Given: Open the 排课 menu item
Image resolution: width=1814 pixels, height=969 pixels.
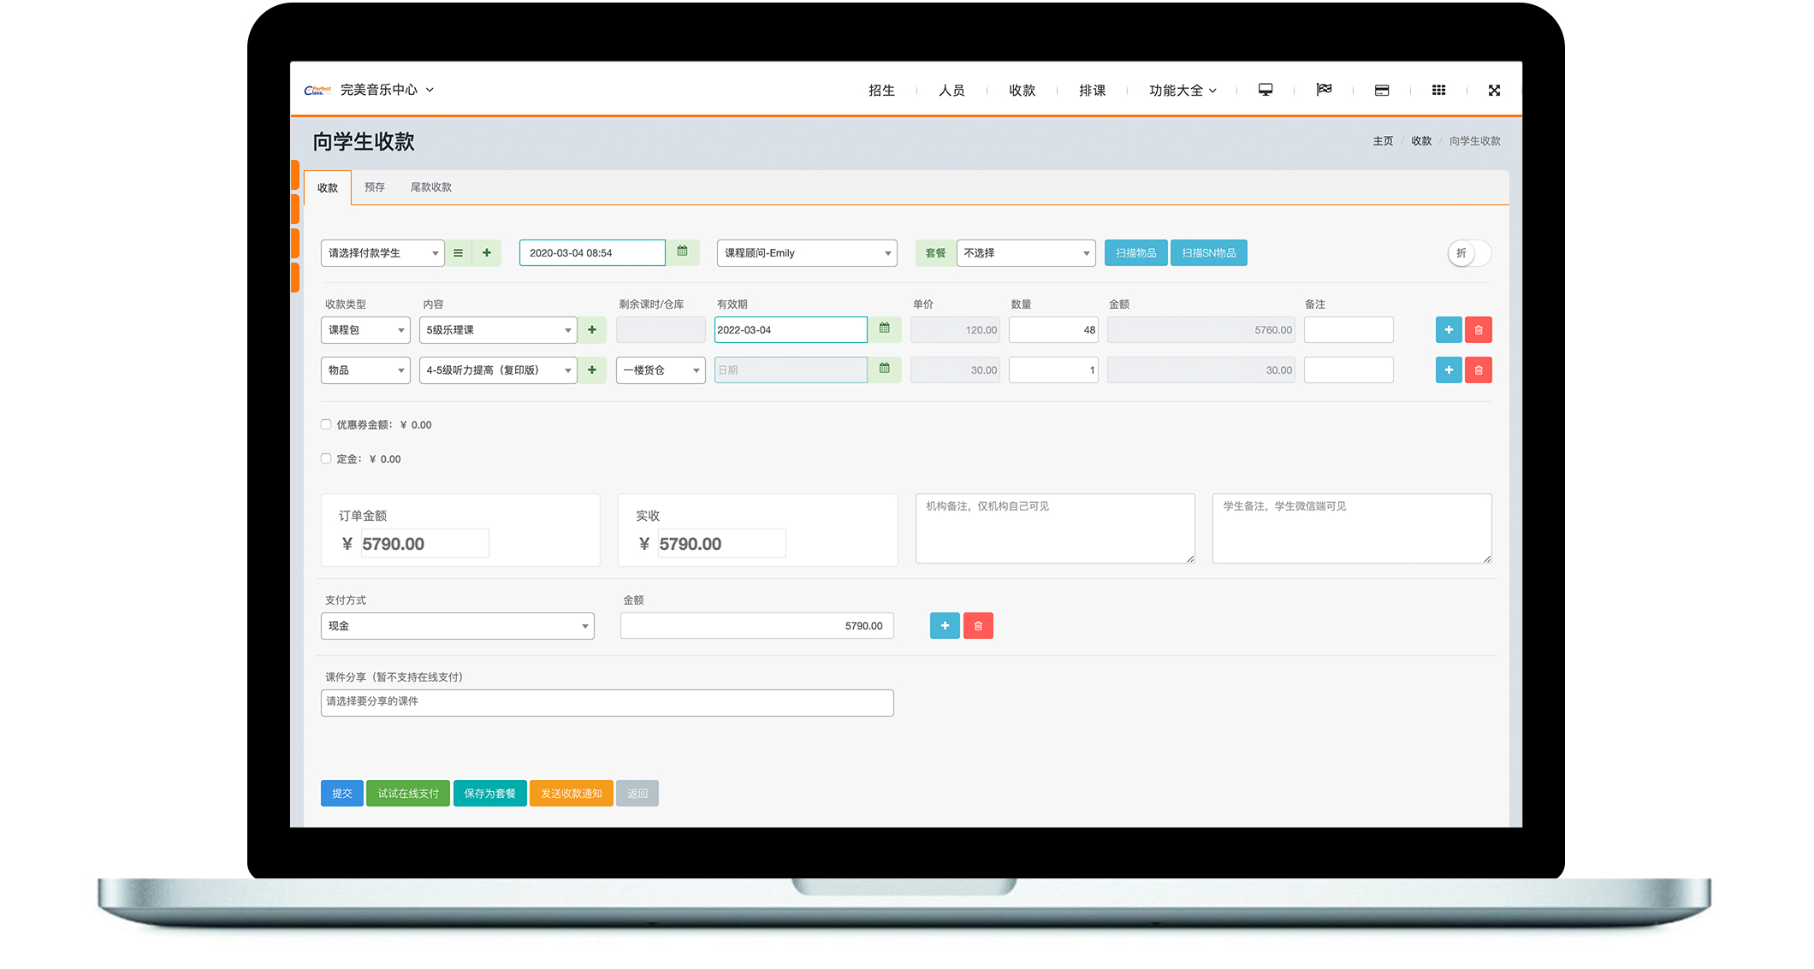Looking at the screenshot, I should 1092,91.
